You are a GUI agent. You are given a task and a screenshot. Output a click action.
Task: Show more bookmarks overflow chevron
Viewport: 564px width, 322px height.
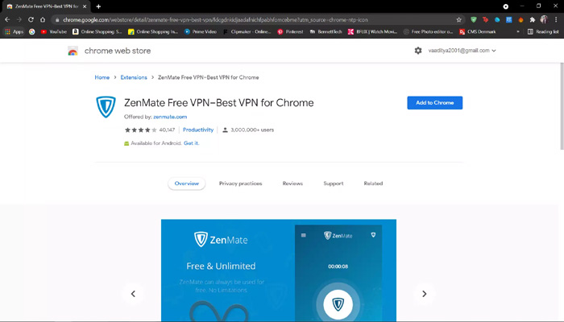[518, 31]
